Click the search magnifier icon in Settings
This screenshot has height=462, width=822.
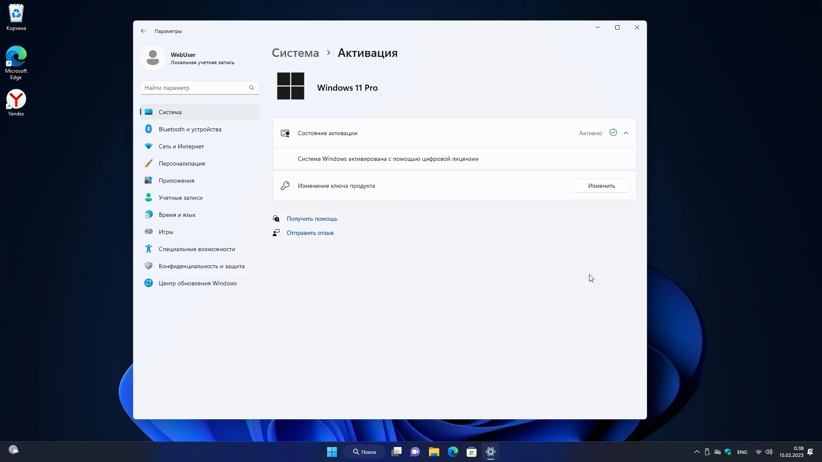coord(252,88)
